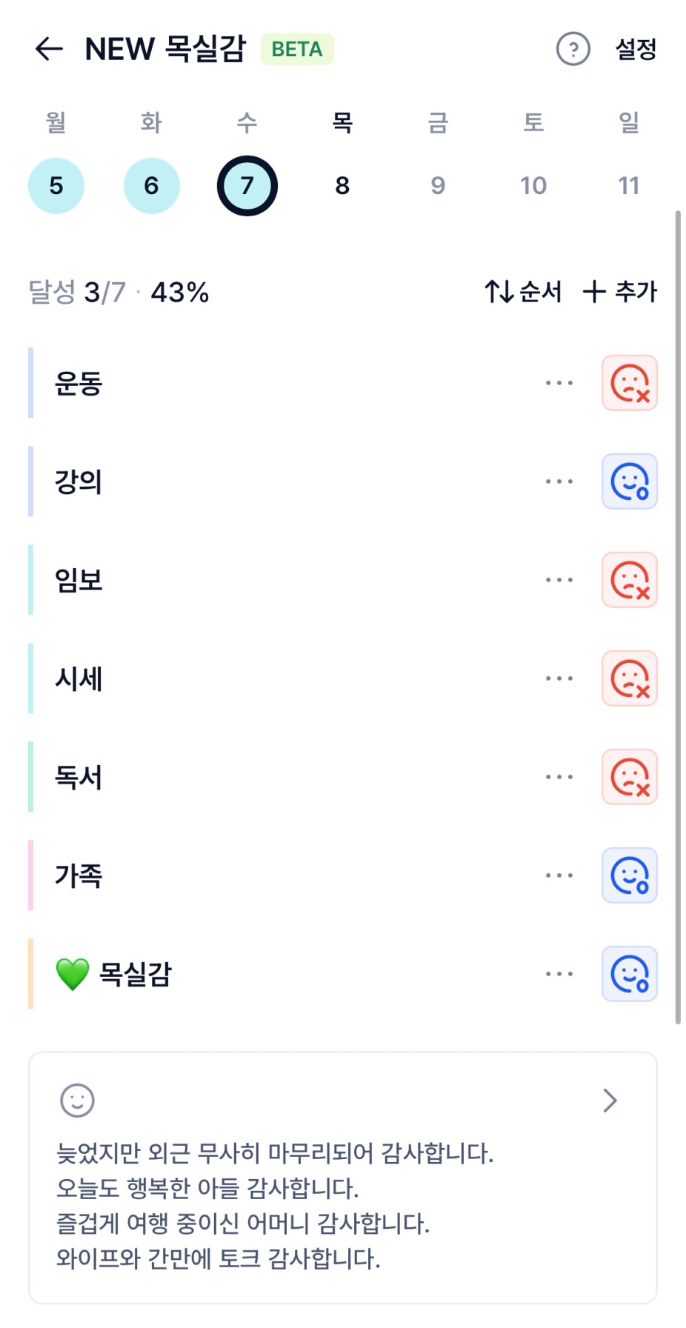Open 설정 settings

pyautogui.click(x=636, y=49)
